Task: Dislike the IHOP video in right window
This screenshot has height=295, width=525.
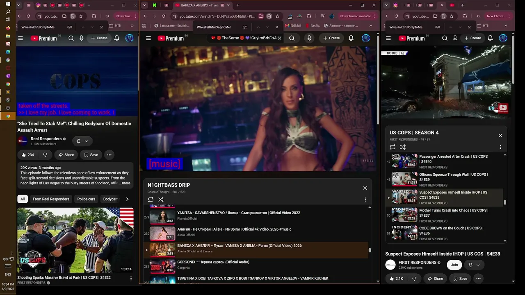Action: pos(414,279)
